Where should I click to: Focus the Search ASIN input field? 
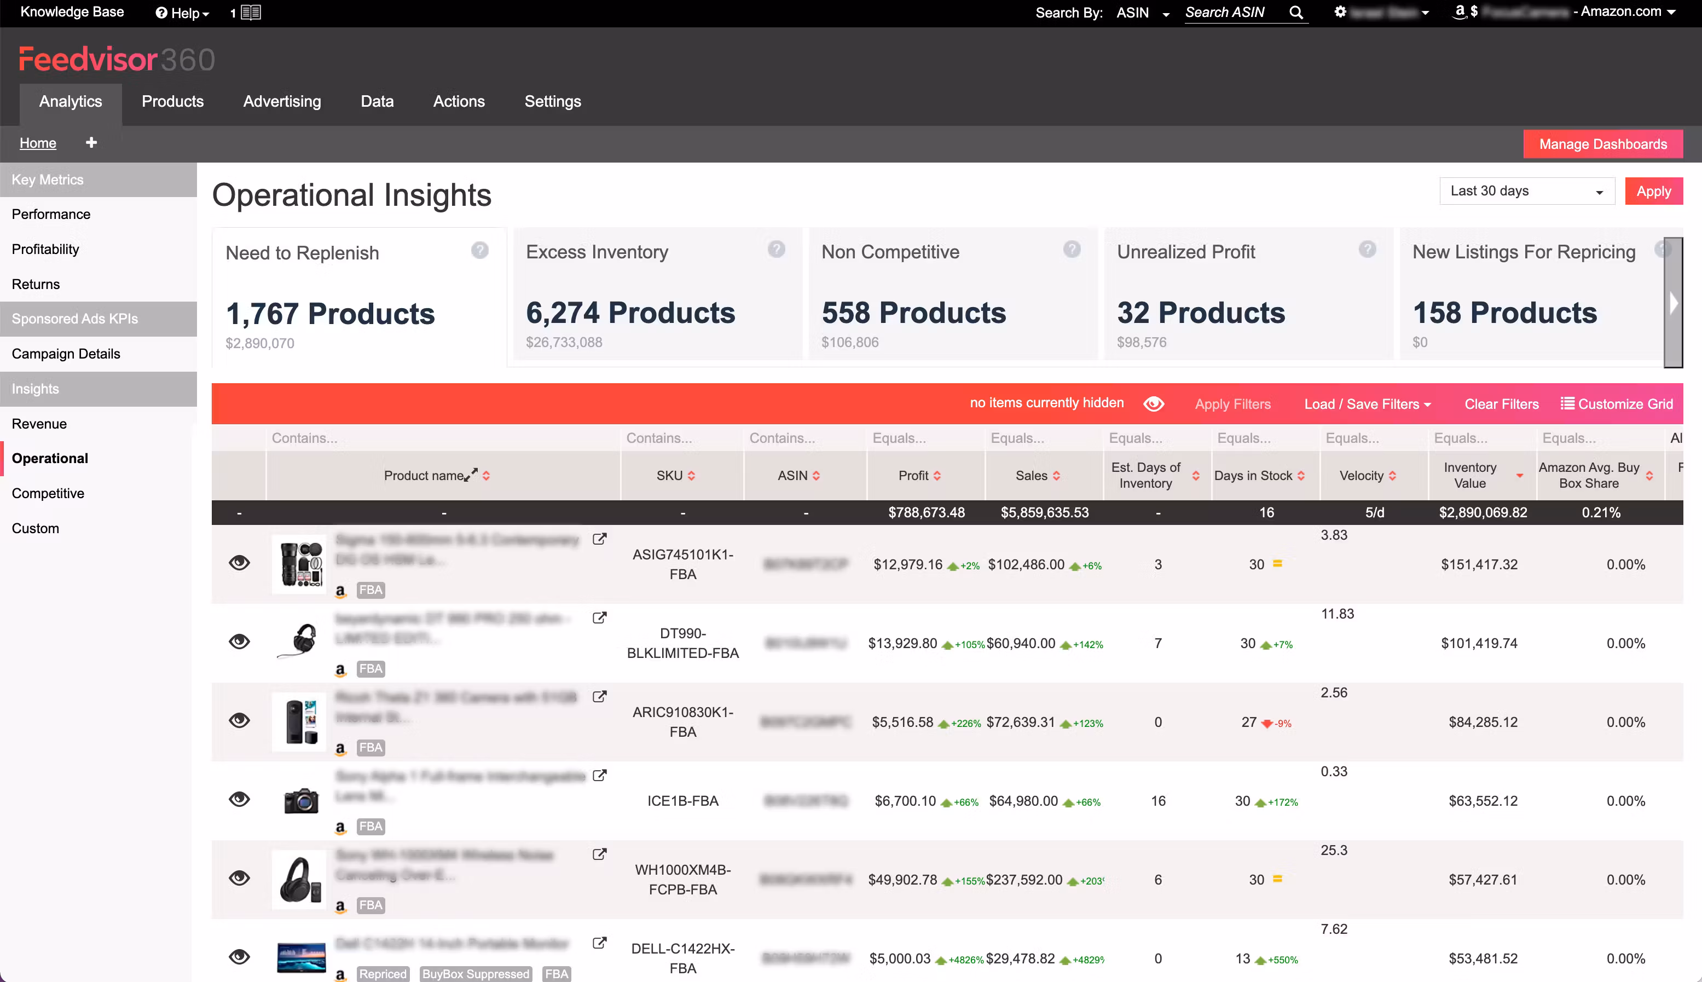click(1235, 13)
